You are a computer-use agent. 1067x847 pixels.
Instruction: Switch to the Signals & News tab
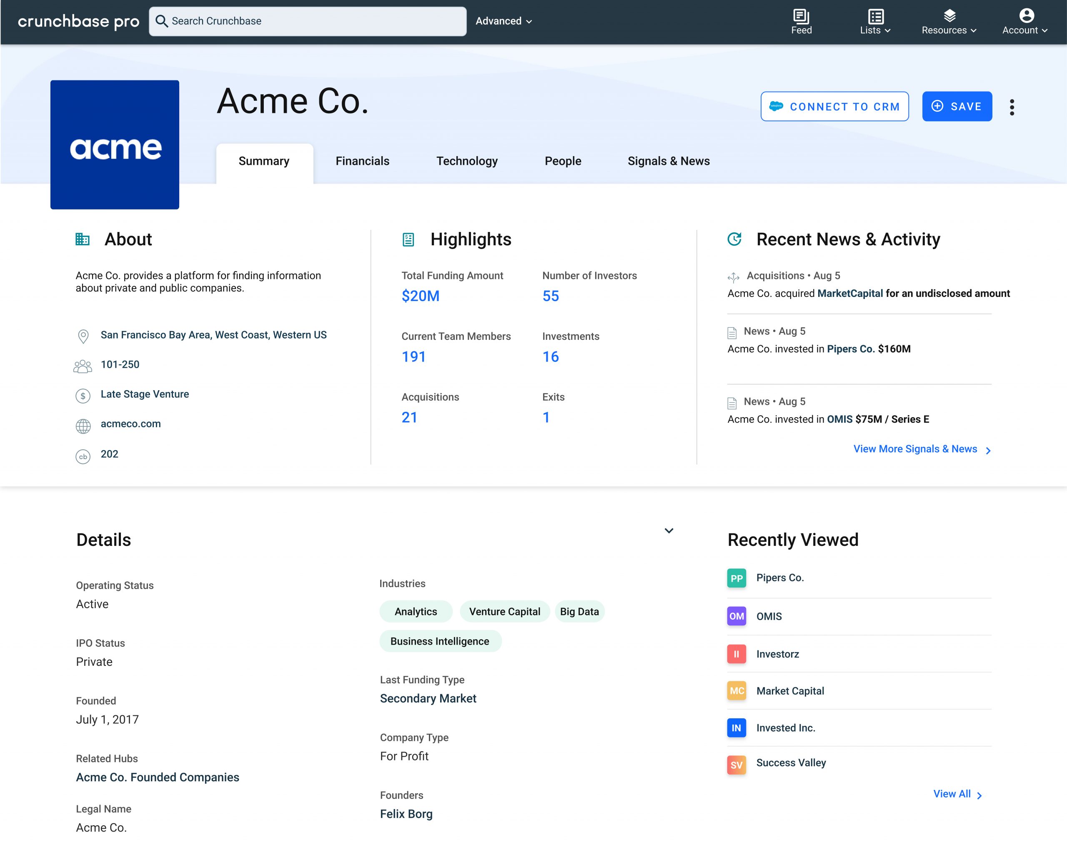668,160
